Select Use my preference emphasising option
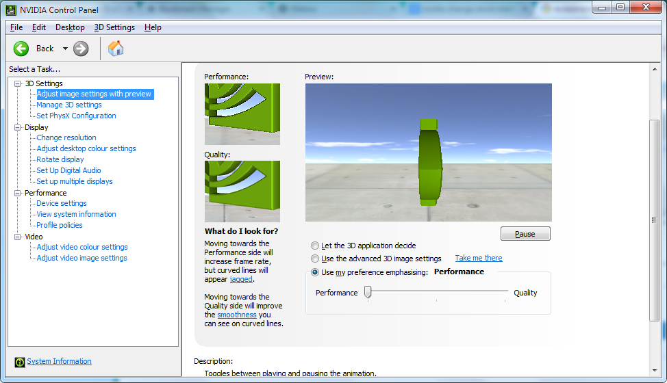Screen dimensions: 667x383 coord(315,272)
